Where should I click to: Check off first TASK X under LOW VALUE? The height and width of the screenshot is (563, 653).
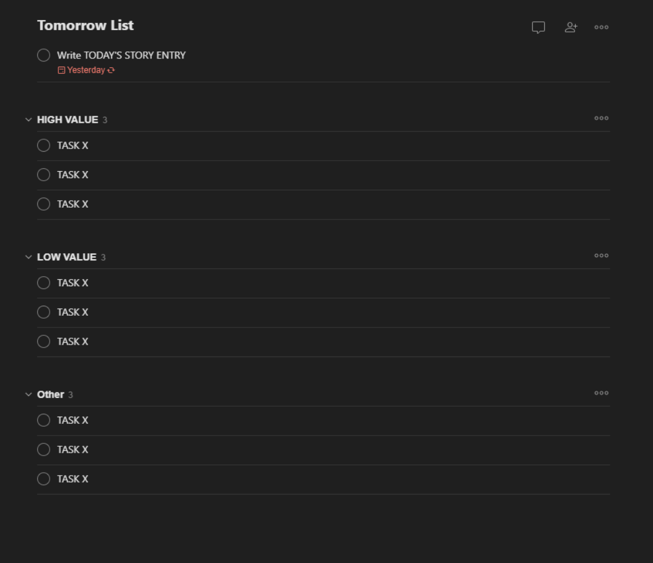coord(44,283)
